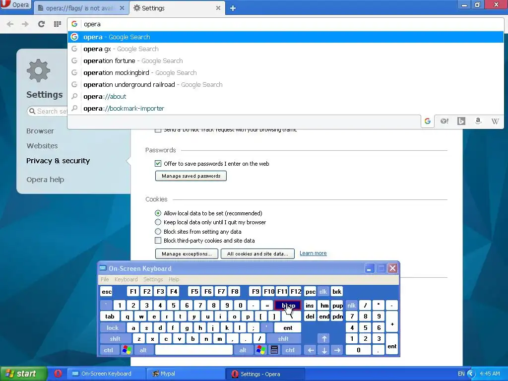
Task: Open Keyboard menu in On-Screen Keyboard
Action: coord(126,279)
